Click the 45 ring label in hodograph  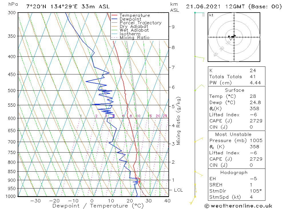[x=216, y=54]
